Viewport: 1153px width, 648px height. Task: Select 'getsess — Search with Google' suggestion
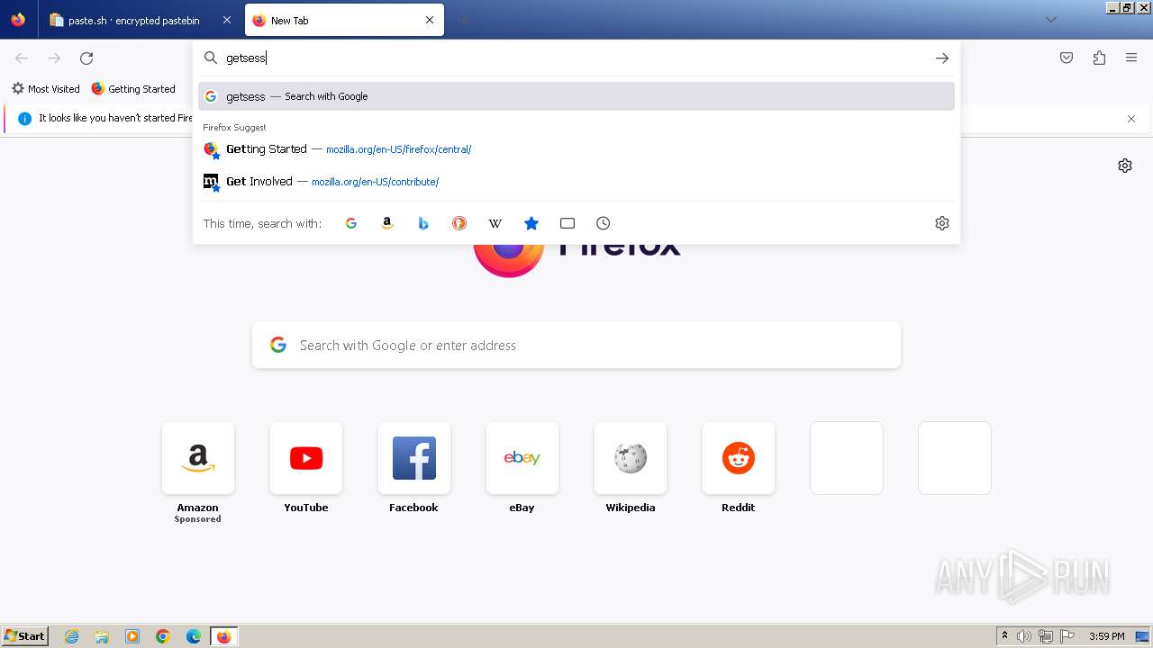(x=576, y=96)
